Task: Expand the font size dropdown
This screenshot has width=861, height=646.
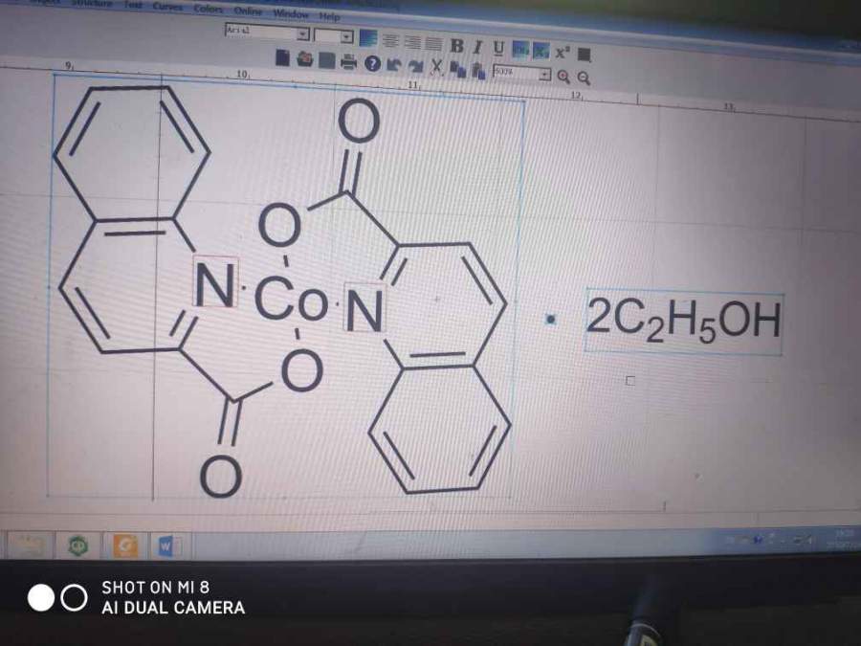Action: point(346,36)
